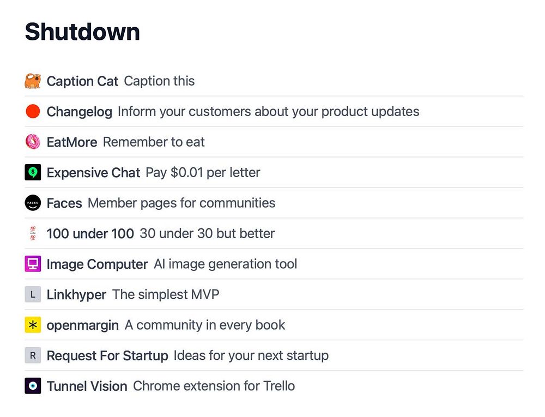
Task: Click the gray R Request For Startup icon
Action: click(33, 356)
